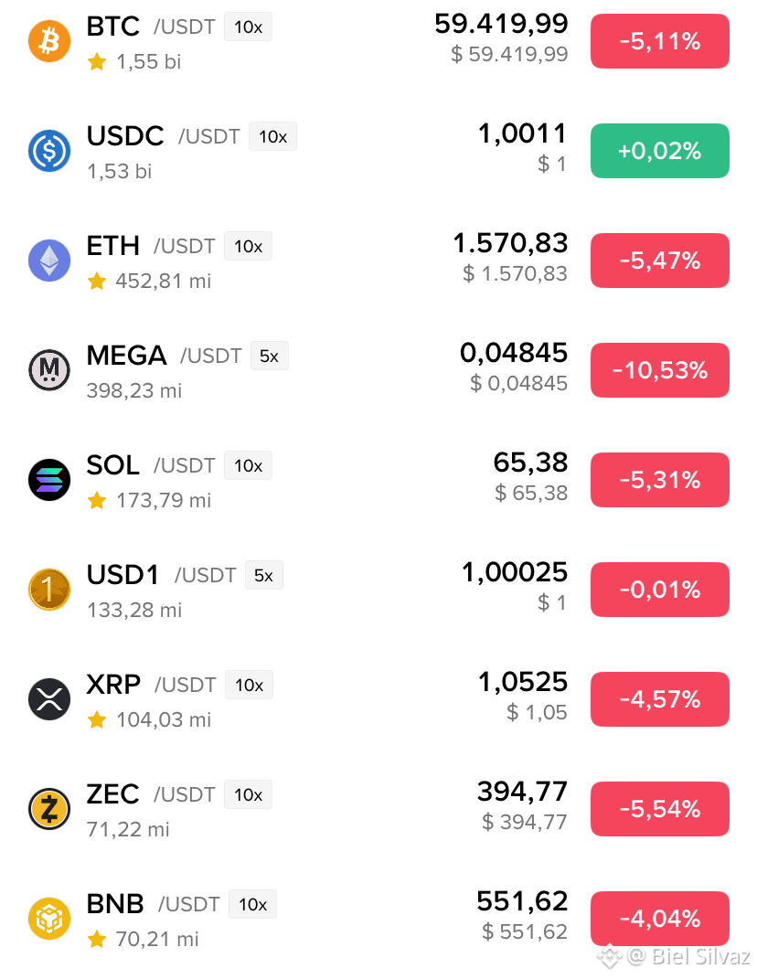Click the XRP coin icon
This screenshot has width=757, height=979.
(49, 699)
